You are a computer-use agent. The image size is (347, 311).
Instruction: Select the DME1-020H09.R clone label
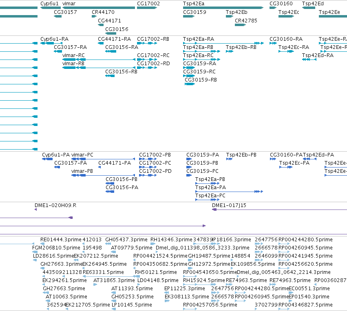[55, 205]
